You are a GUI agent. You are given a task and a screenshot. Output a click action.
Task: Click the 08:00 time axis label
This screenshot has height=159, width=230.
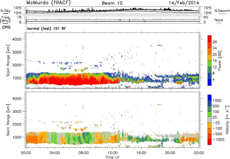pos(83,153)
